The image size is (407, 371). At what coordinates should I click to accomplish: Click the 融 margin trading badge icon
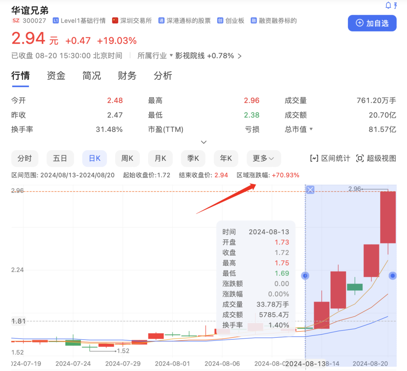point(254,20)
